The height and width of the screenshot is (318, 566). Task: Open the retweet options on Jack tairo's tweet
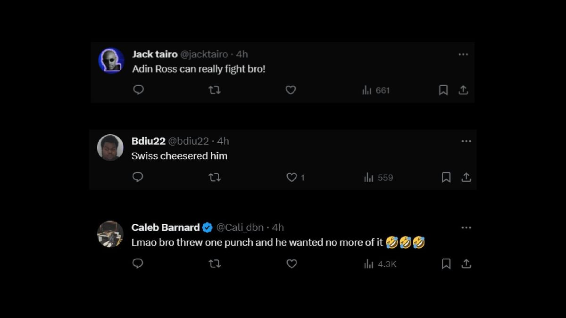[215, 90]
